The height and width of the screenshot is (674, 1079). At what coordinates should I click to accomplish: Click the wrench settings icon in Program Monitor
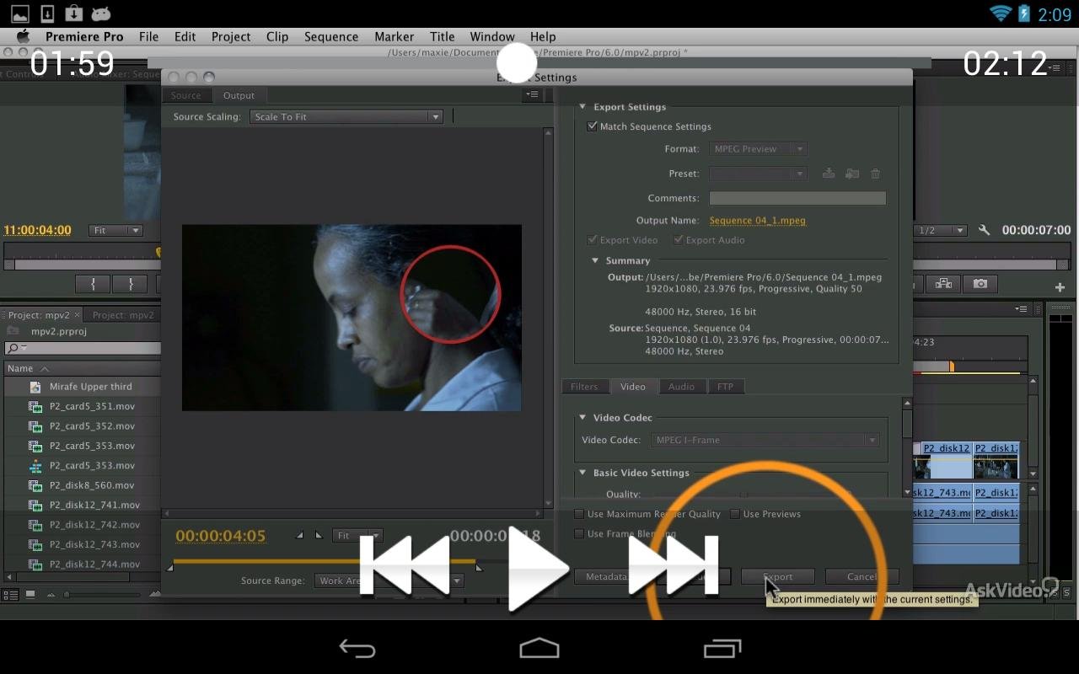[x=984, y=230]
